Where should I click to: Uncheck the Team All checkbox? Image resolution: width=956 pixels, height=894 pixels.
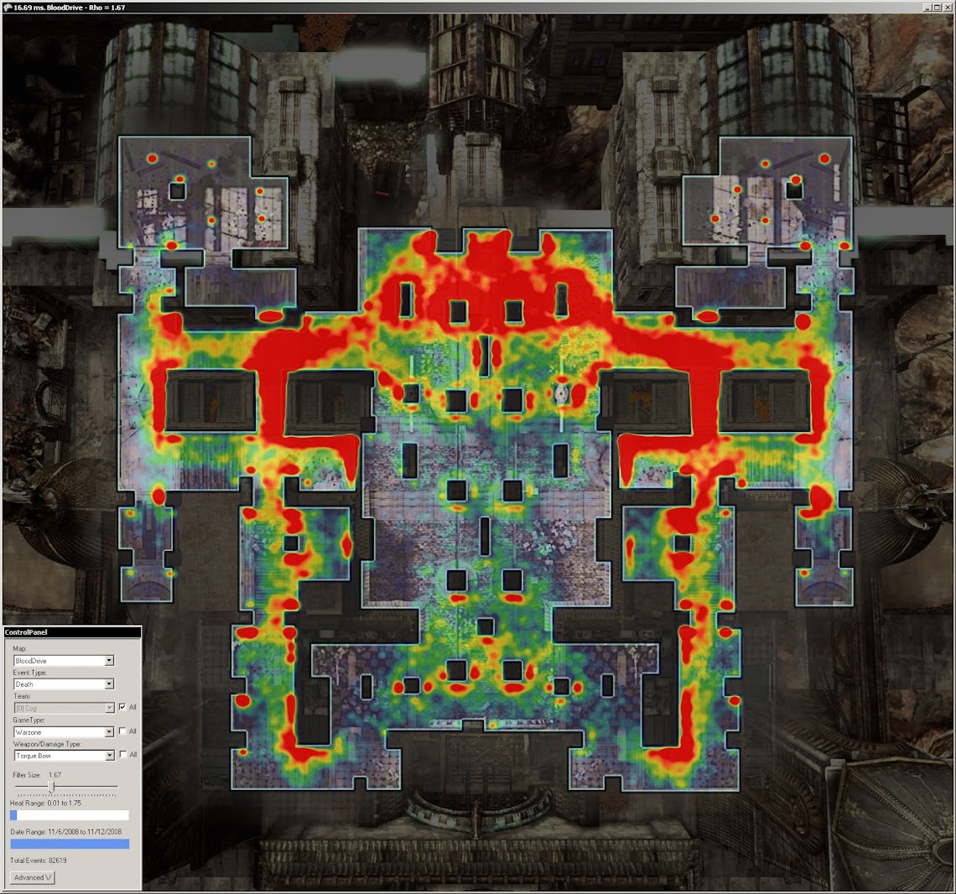tap(122, 707)
